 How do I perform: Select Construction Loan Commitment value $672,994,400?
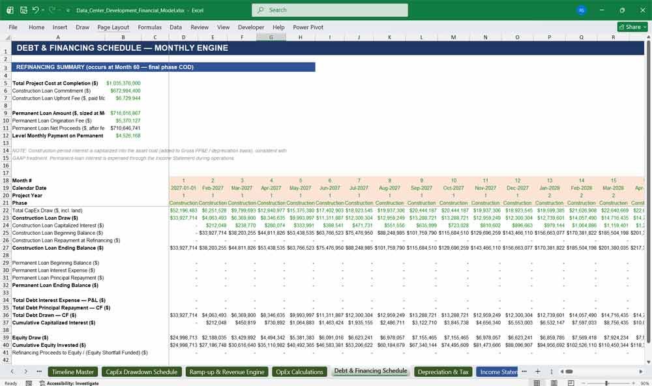[x=123, y=91]
